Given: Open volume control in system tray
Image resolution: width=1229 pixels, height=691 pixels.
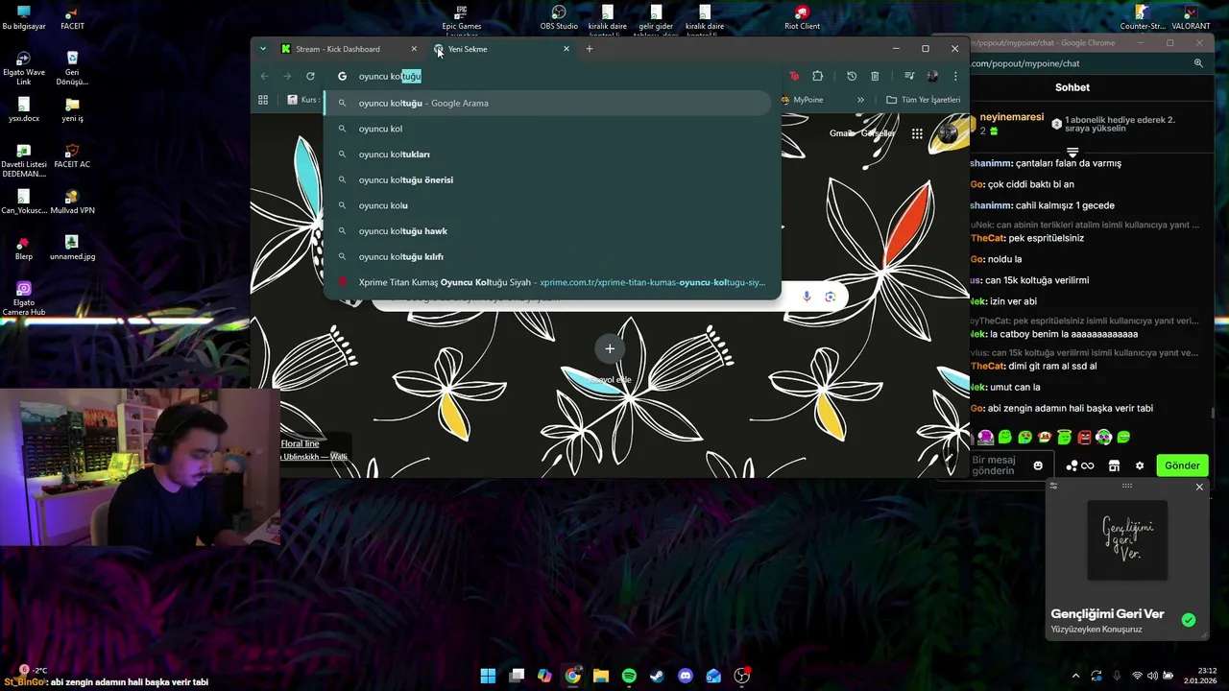Looking at the screenshot, I should 1152,676.
